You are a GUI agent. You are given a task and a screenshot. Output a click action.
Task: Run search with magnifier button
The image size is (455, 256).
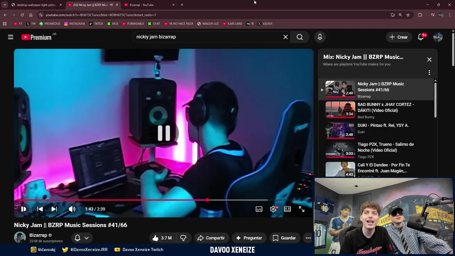point(300,37)
